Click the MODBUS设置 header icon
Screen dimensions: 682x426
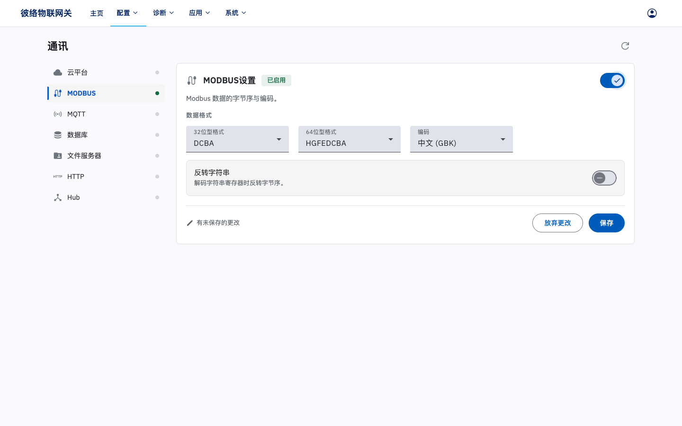coord(192,80)
